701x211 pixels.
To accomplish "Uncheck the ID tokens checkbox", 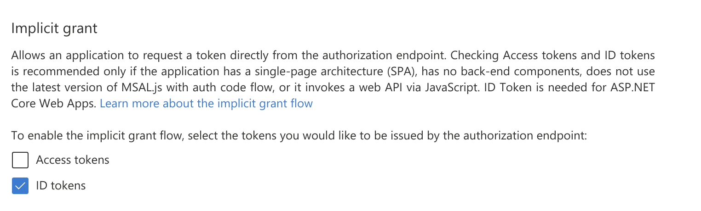I will pyautogui.click(x=20, y=186).
